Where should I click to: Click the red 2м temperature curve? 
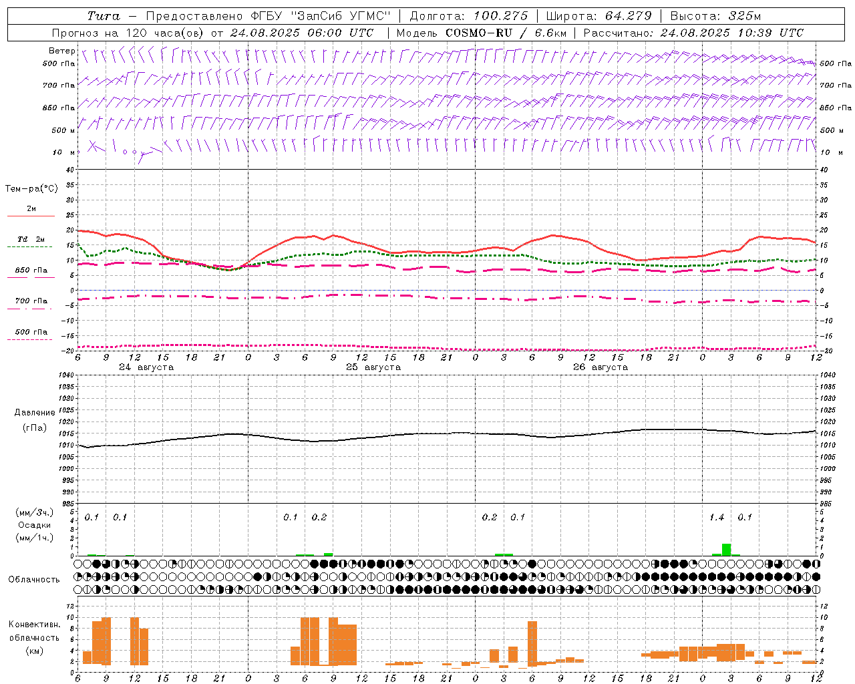448,252
